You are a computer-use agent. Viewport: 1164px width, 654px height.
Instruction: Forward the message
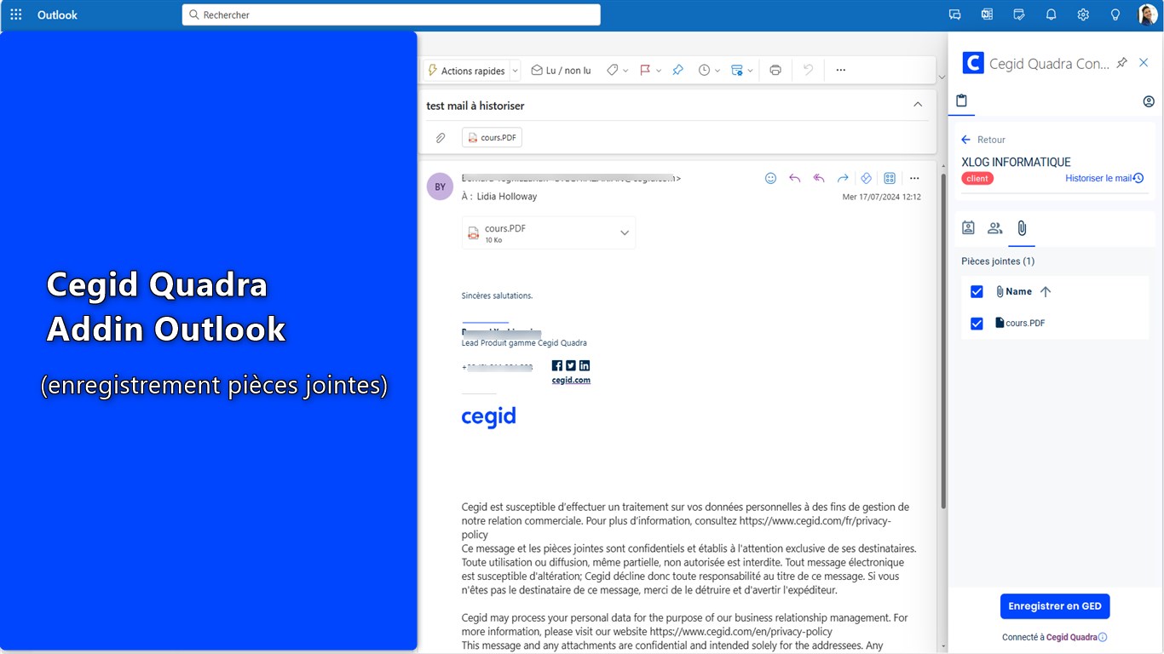(x=843, y=178)
